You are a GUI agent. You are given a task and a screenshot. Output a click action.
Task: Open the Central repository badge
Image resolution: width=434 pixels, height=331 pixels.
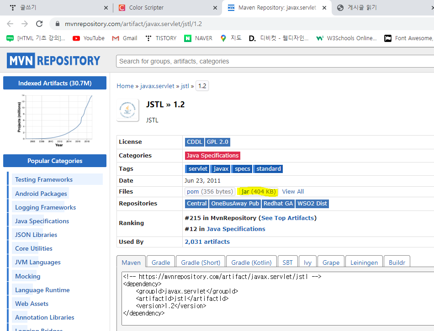pos(196,204)
